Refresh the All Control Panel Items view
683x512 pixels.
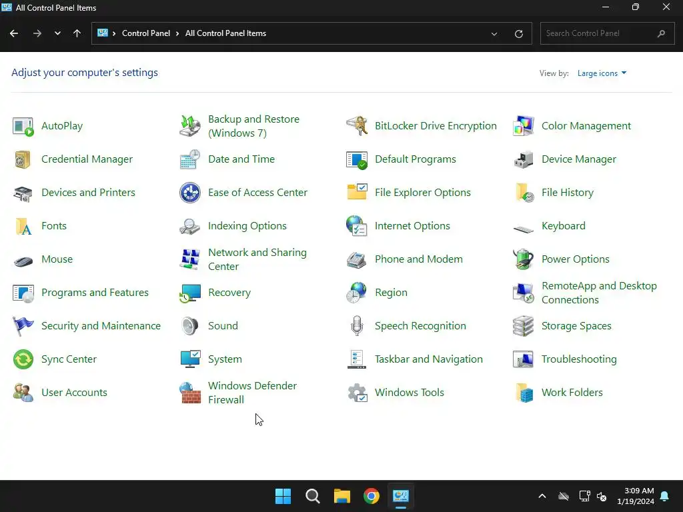(518, 33)
